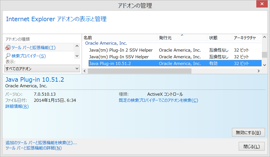Click file date 2014年1月15日、6:34
Image resolution: width=270 pixels, height=157 pixels.
tap(55, 100)
